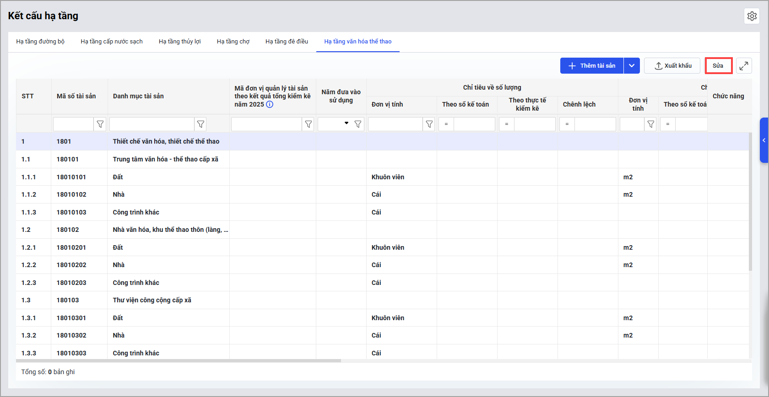The image size is (769, 397).
Task: Click filter icon for Danh mục tài sản
Action: (x=200, y=124)
